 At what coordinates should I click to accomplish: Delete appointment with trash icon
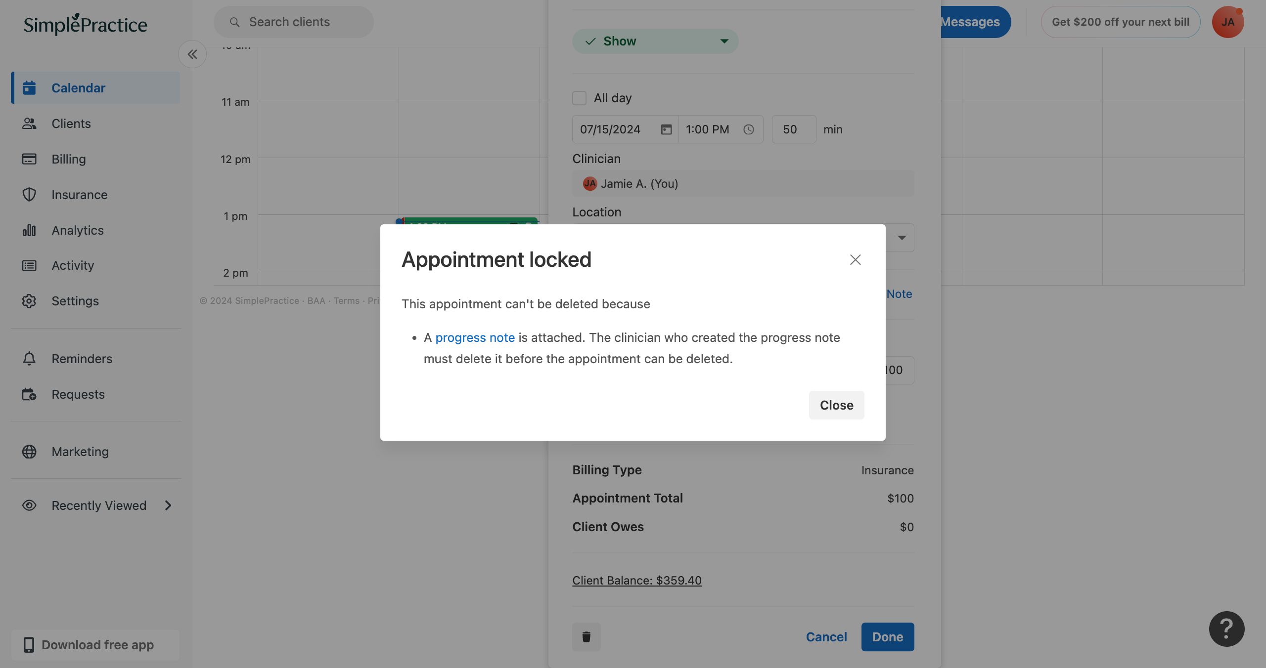(586, 637)
